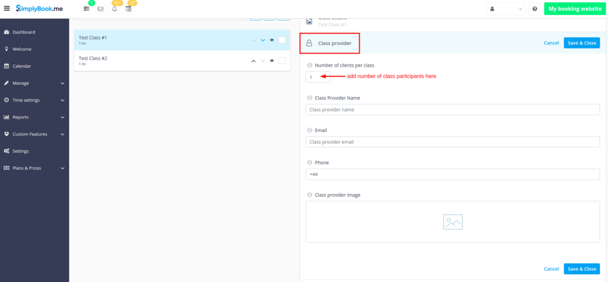
Task: Open the help question mark icon
Action: (534, 9)
